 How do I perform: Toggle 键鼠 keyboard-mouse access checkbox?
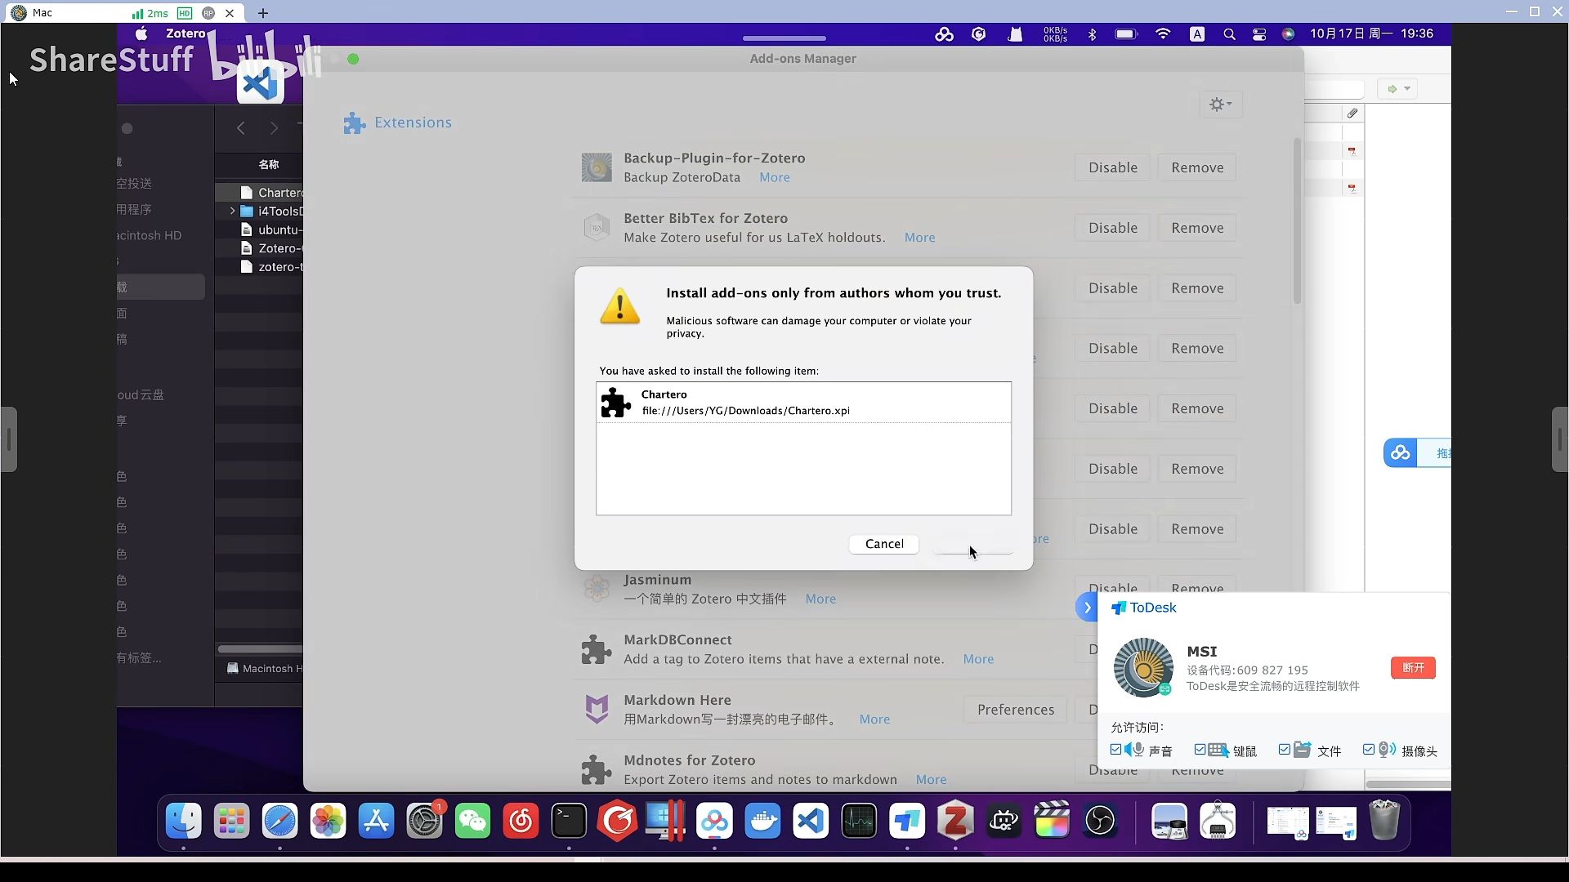[x=1200, y=750]
